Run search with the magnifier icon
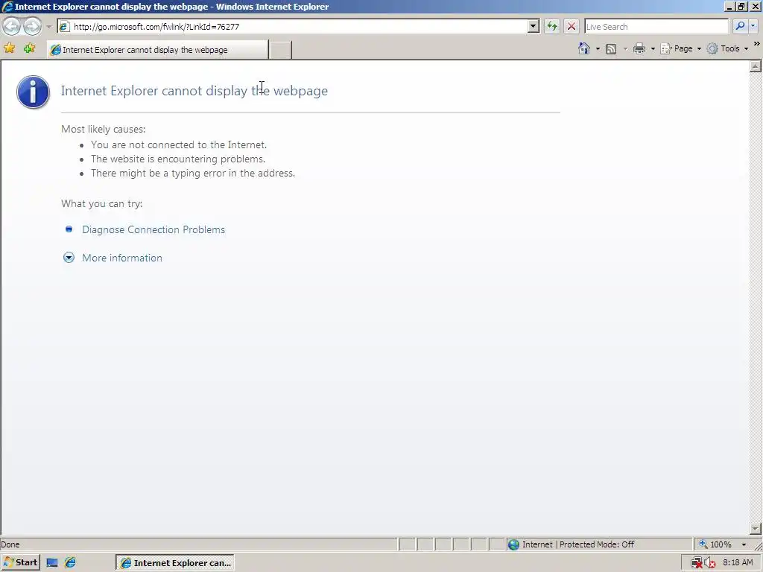This screenshot has width=763, height=572. pos(740,26)
